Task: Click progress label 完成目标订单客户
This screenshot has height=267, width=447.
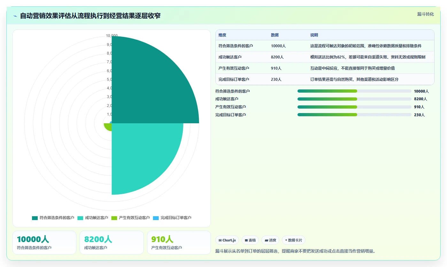Action: pyautogui.click(x=231, y=115)
